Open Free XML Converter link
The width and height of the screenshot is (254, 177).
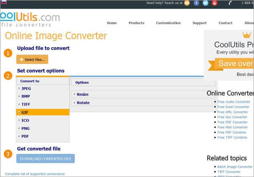tap(232, 112)
